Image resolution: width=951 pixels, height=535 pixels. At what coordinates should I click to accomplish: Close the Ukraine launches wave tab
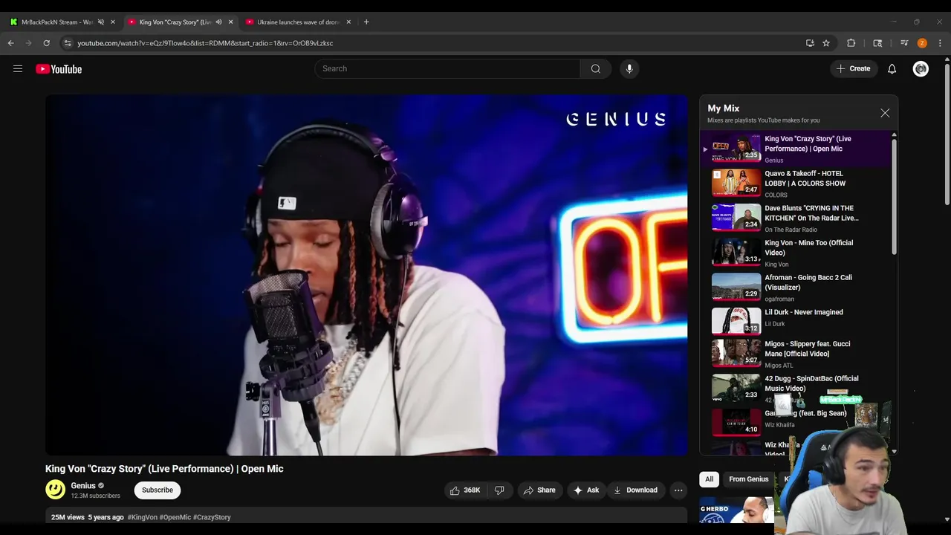[x=348, y=22]
